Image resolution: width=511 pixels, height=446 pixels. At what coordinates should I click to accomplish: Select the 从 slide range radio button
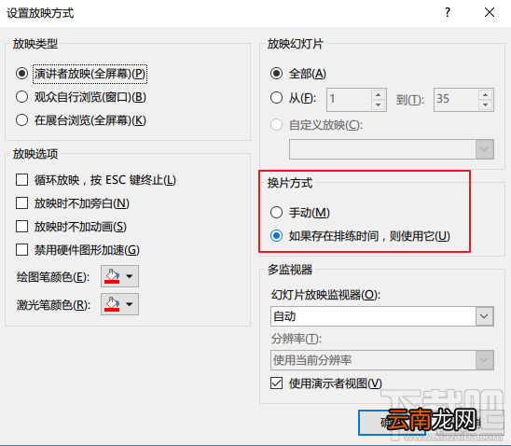click(276, 97)
